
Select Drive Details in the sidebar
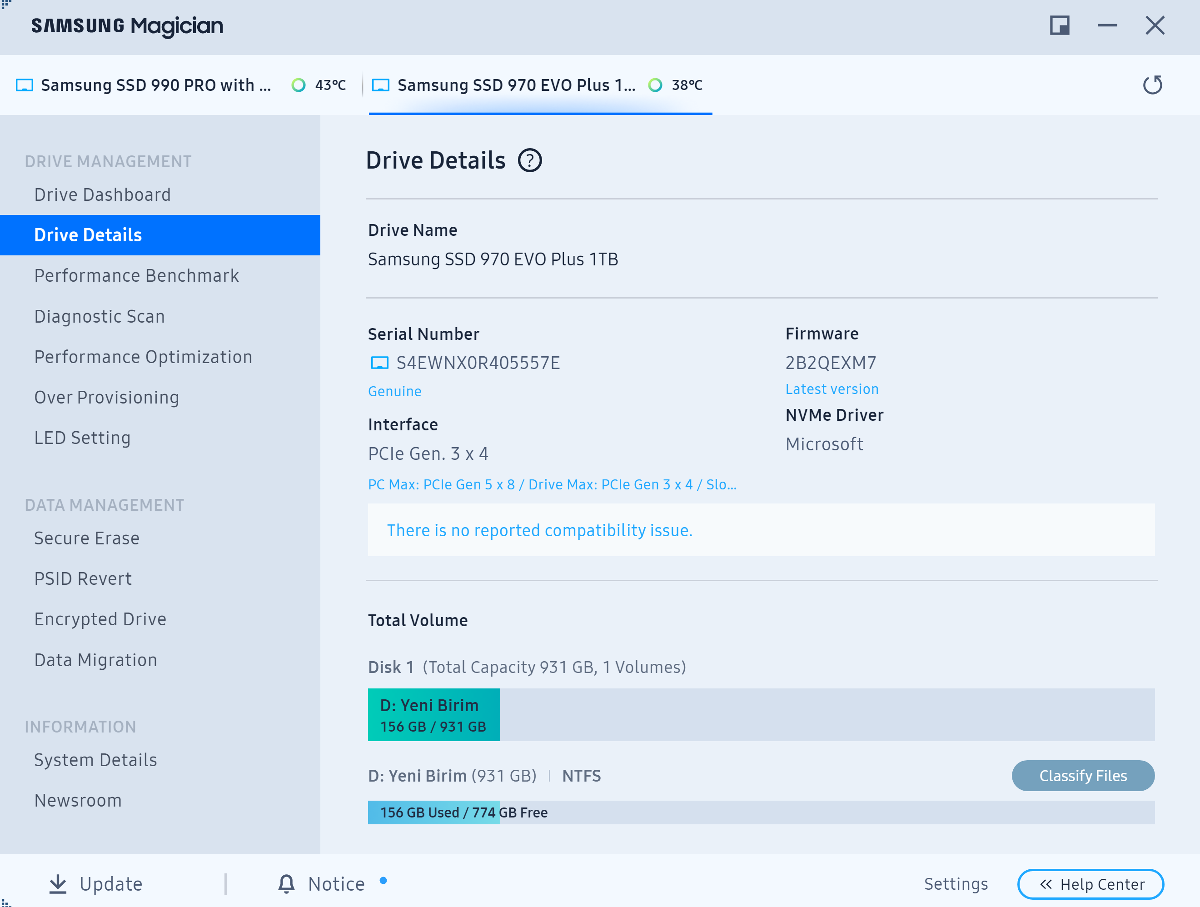point(160,235)
